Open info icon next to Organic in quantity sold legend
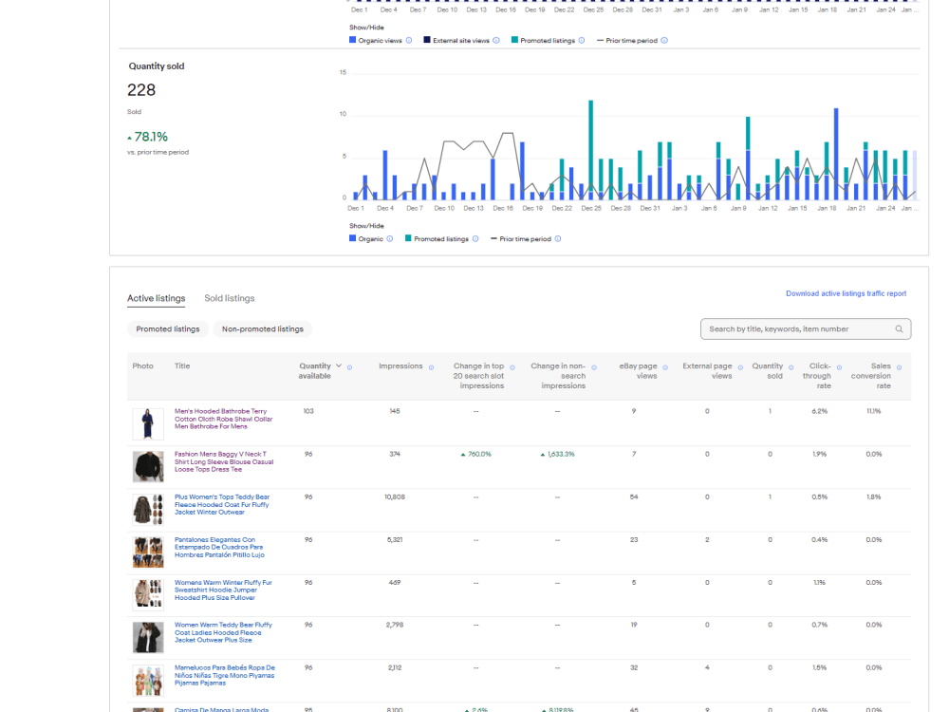The image size is (949, 712). tap(390, 239)
